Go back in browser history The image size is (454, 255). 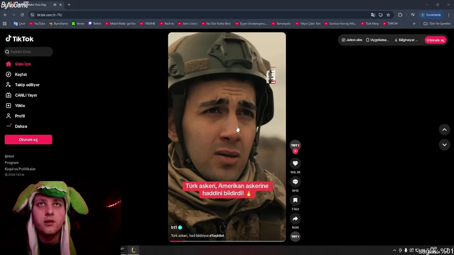point(5,15)
